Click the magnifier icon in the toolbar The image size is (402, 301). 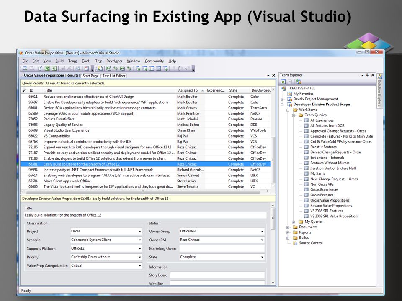pos(78,69)
